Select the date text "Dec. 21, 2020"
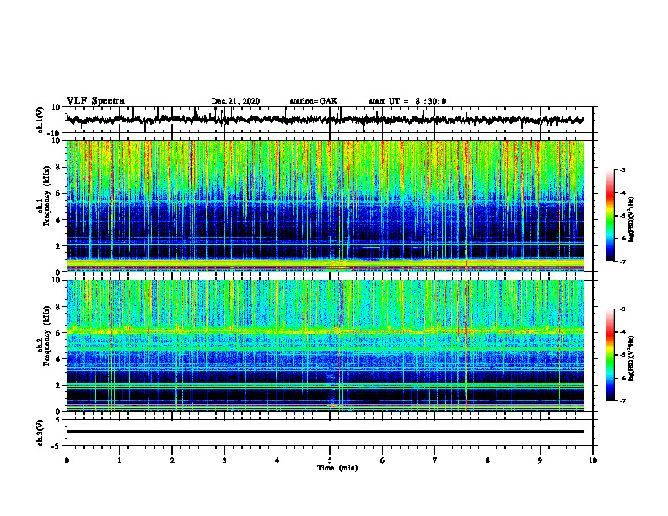This screenshot has height=516, width=668. 235,101
